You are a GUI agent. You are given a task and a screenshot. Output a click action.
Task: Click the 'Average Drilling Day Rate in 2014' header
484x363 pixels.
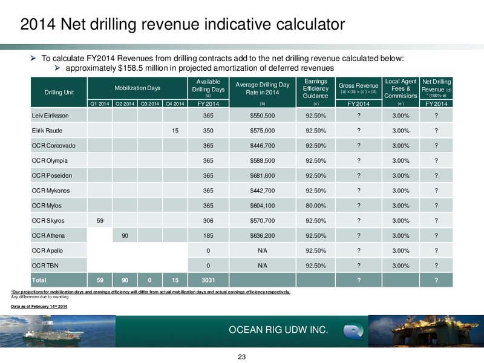coord(263,92)
